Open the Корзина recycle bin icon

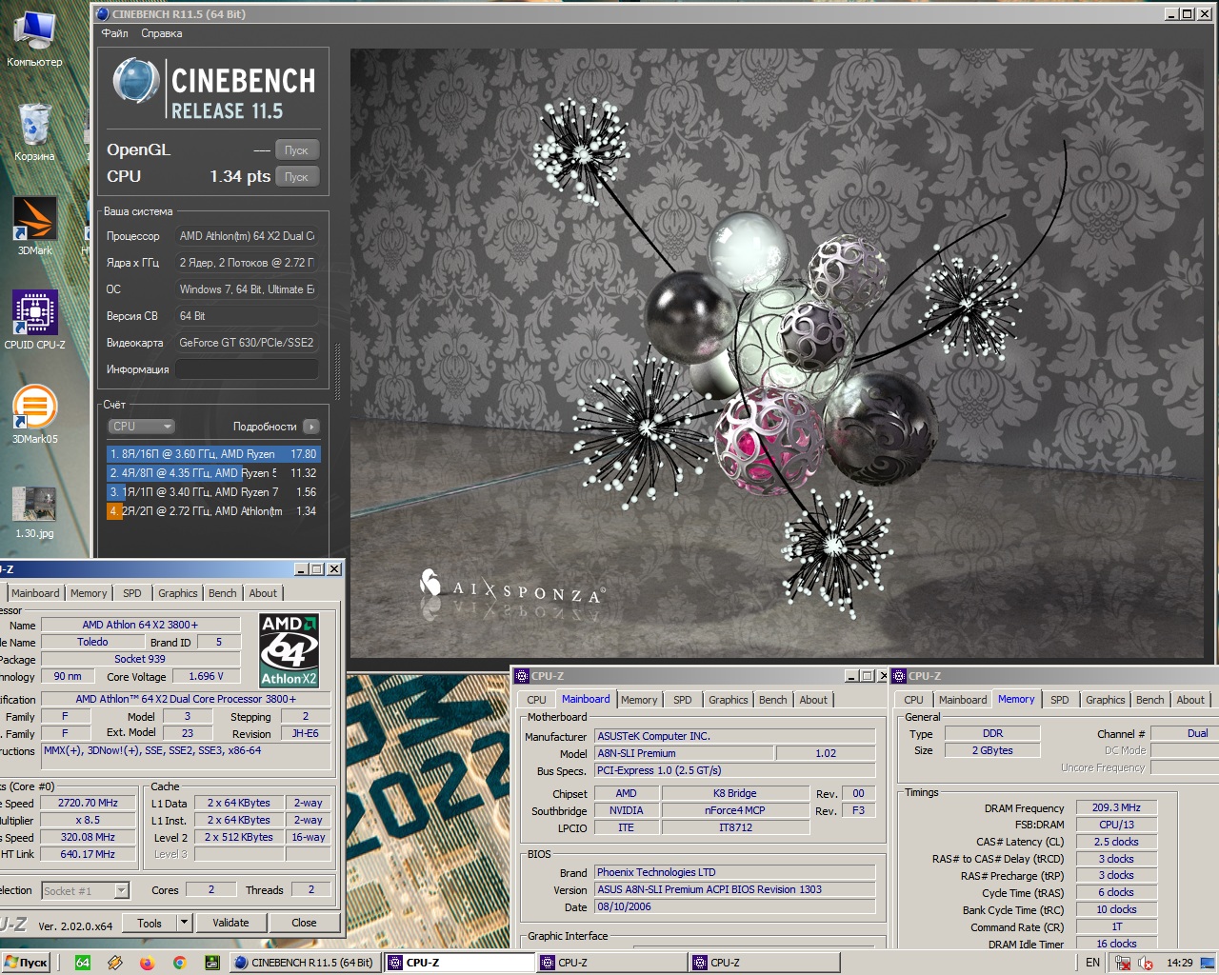point(34,131)
